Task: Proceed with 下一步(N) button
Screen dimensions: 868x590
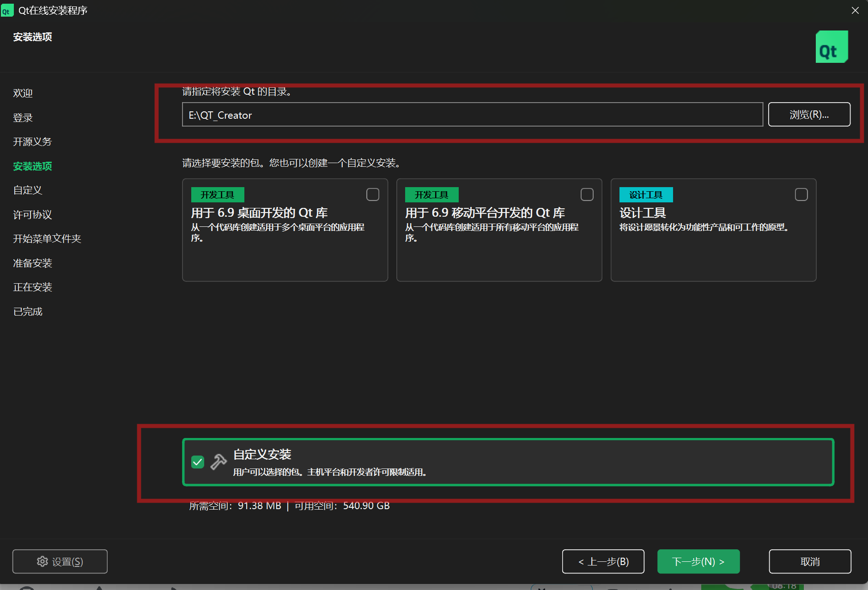Action: (x=698, y=561)
